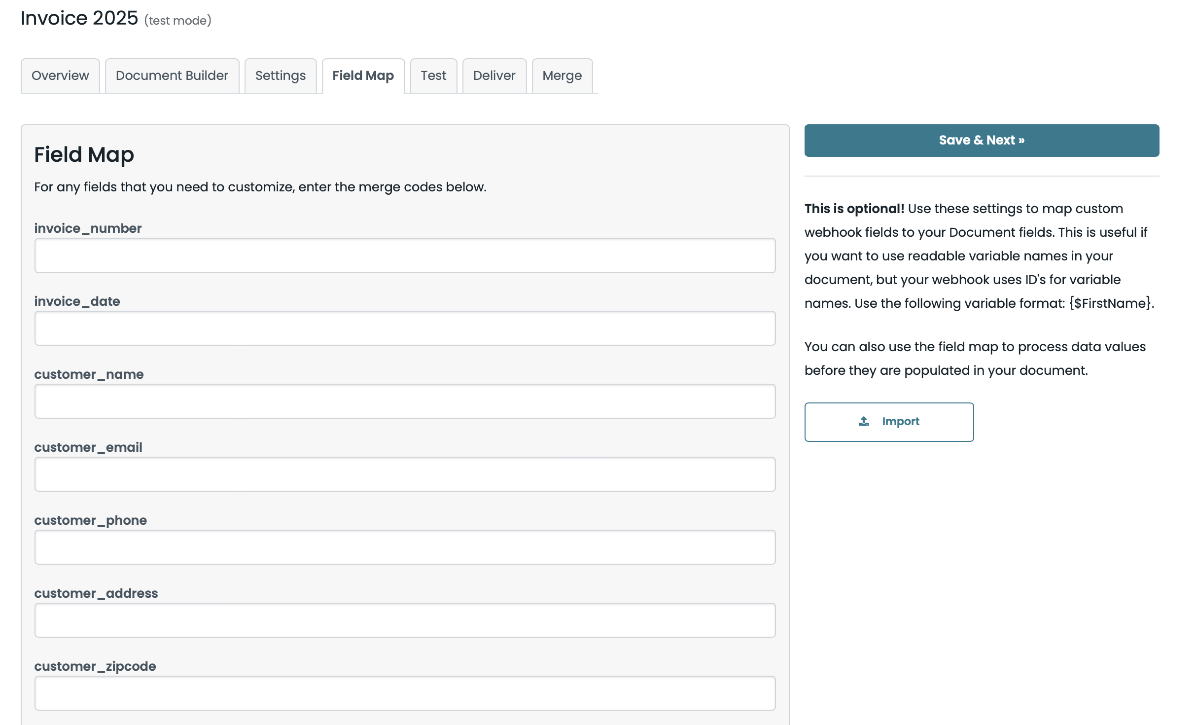
Task: Focus the invoice_number input field
Action: click(405, 255)
